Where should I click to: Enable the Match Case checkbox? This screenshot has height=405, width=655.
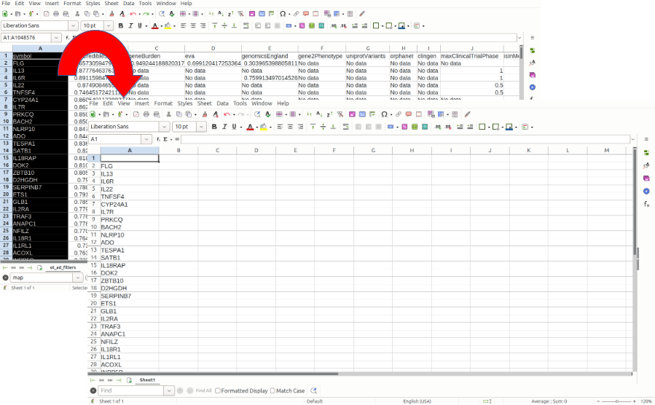coord(273,390)
